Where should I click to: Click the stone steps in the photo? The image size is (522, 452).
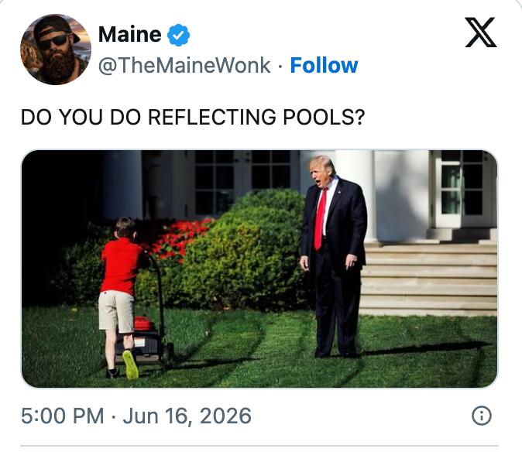click(x=430, y=278)
